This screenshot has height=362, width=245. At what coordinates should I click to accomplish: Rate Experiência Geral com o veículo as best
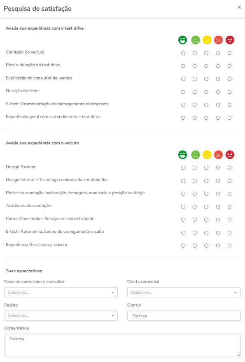coord(183,246)
